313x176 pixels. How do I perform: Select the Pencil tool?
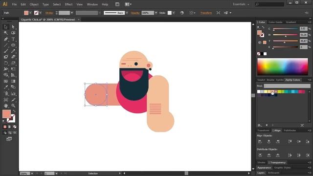coord(13,51)
